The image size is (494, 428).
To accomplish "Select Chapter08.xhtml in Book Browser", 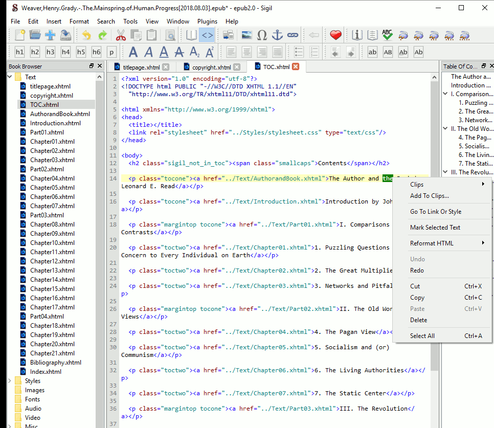I will click(x=52, y=224).
